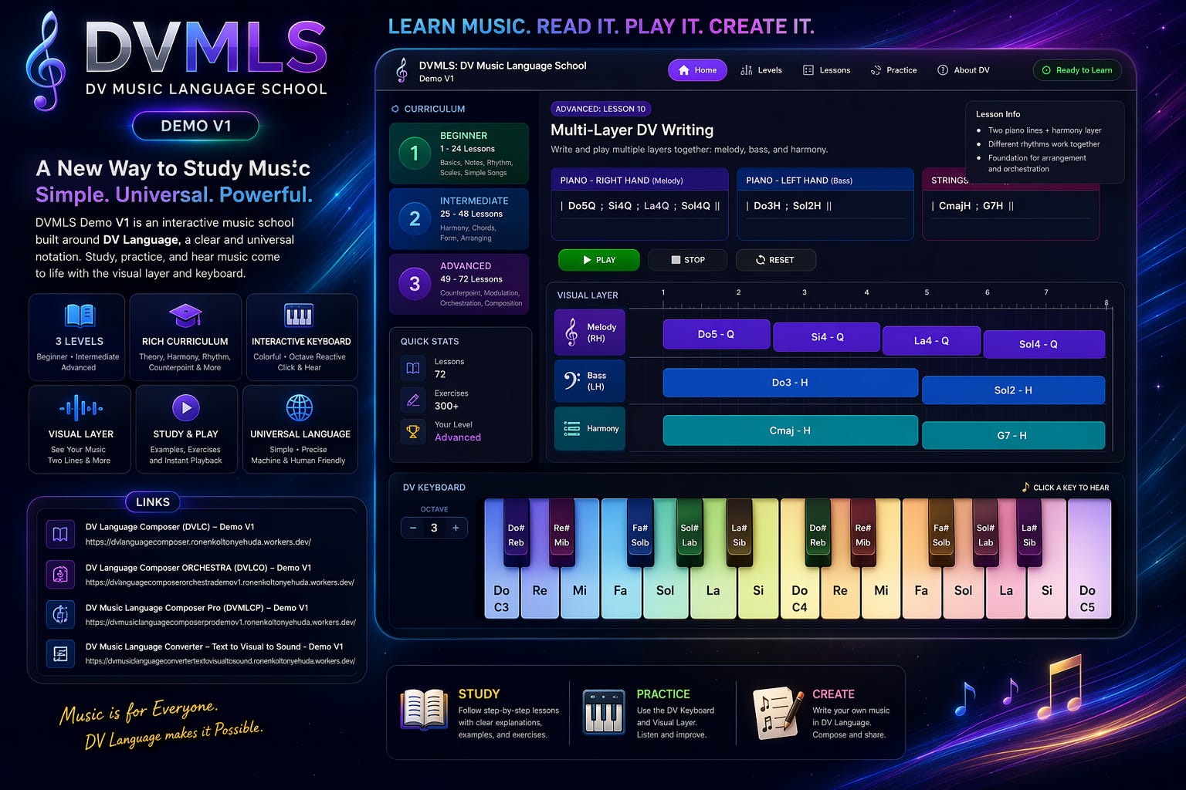
Task: Click the Strings CmajH ; G7H notation box
Action: click(1011, 204)
